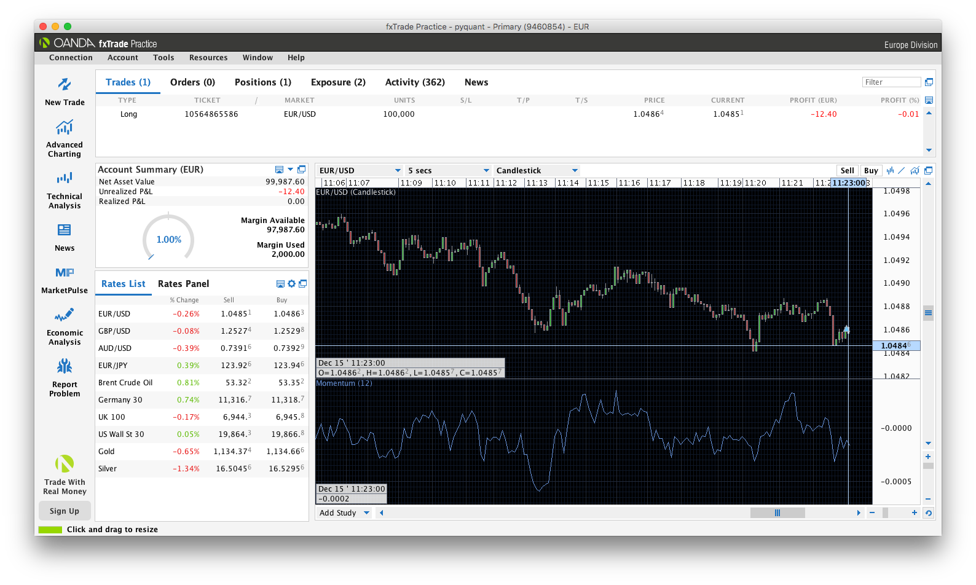This screenshot has width=976, height=585.
Task: Select the Rates List tab
Action: (124, 284)
